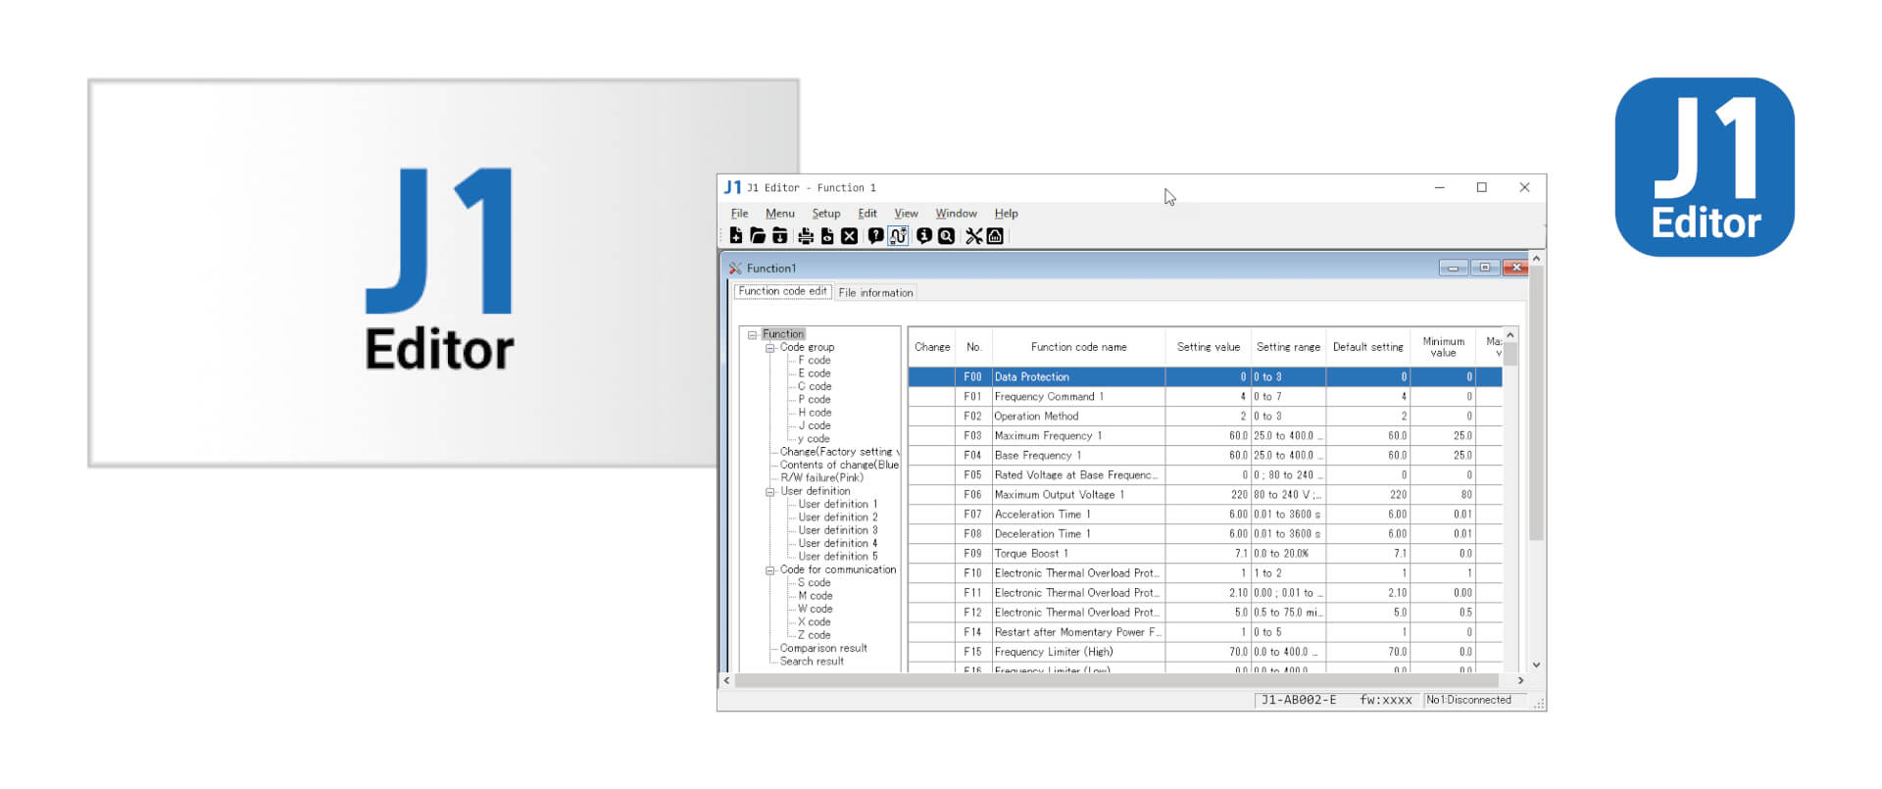Select Comparison result in the tree

[x=823, y=649]
